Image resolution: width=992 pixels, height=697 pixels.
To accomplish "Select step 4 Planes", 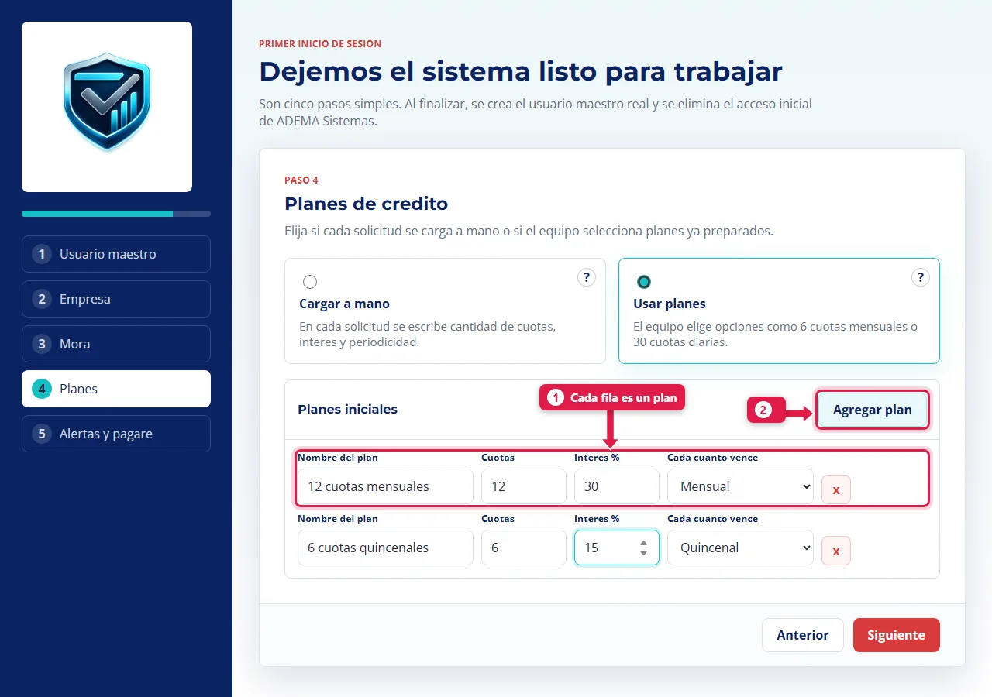I will tap(116, 389).
